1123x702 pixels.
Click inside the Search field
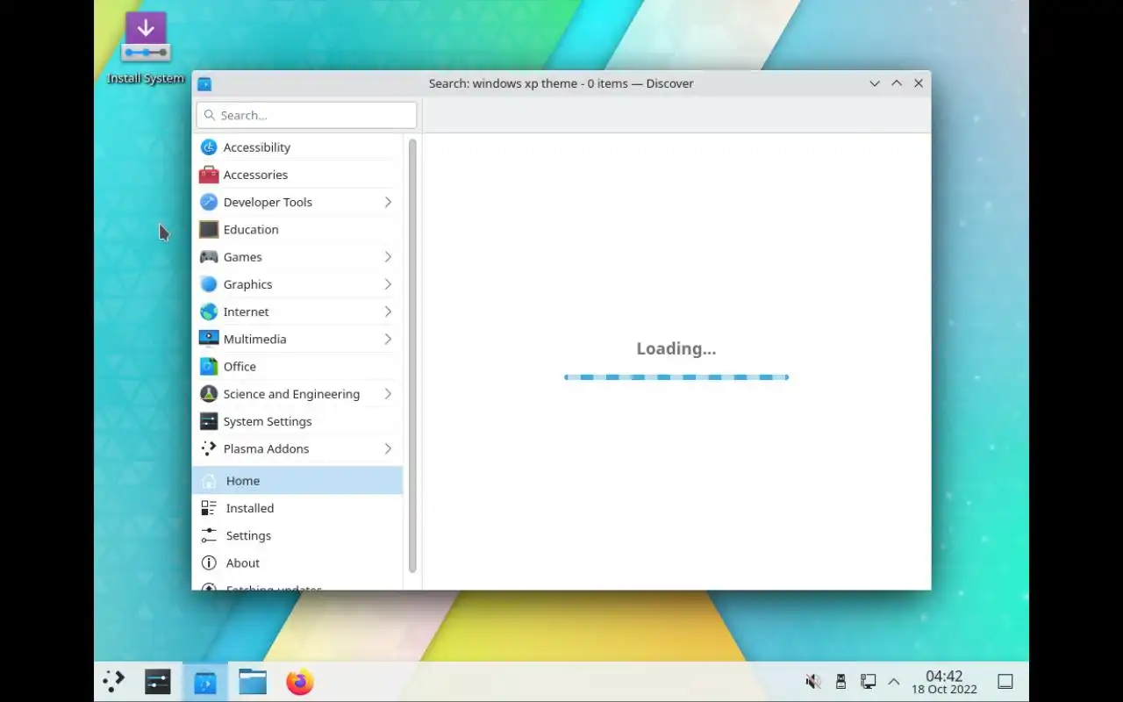pos(306,115)
